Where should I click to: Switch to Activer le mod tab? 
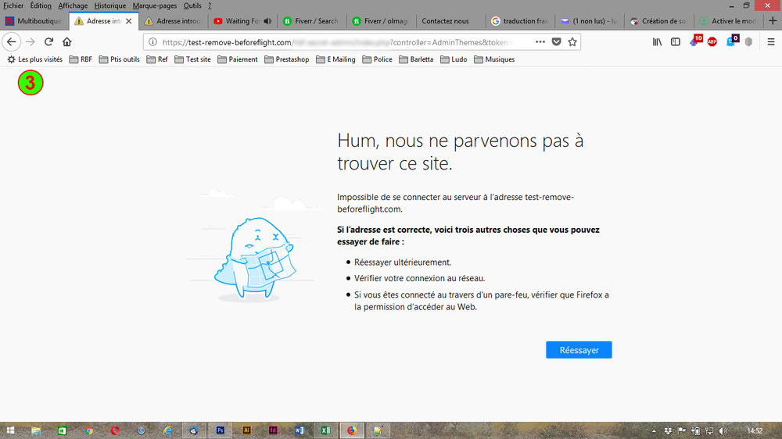coord(727,21)
